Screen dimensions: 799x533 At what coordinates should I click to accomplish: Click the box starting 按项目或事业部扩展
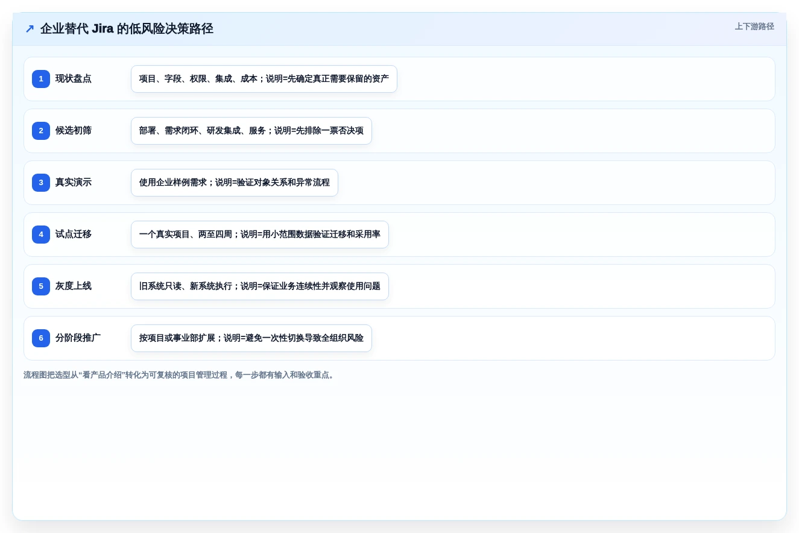point(251,338)
